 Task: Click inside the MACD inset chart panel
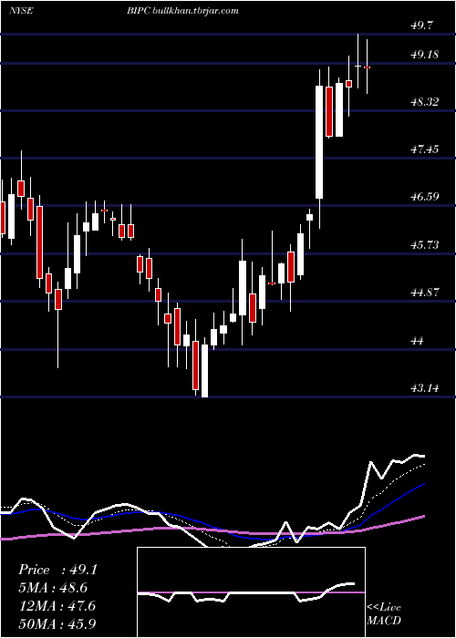click(x=251, y=592)
